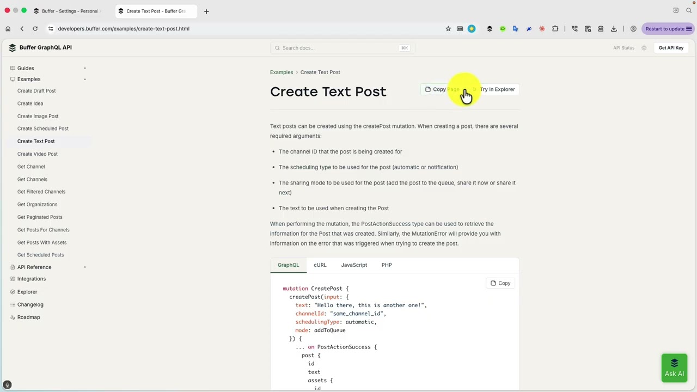Click the Integrations grid icon

(13, 279)
